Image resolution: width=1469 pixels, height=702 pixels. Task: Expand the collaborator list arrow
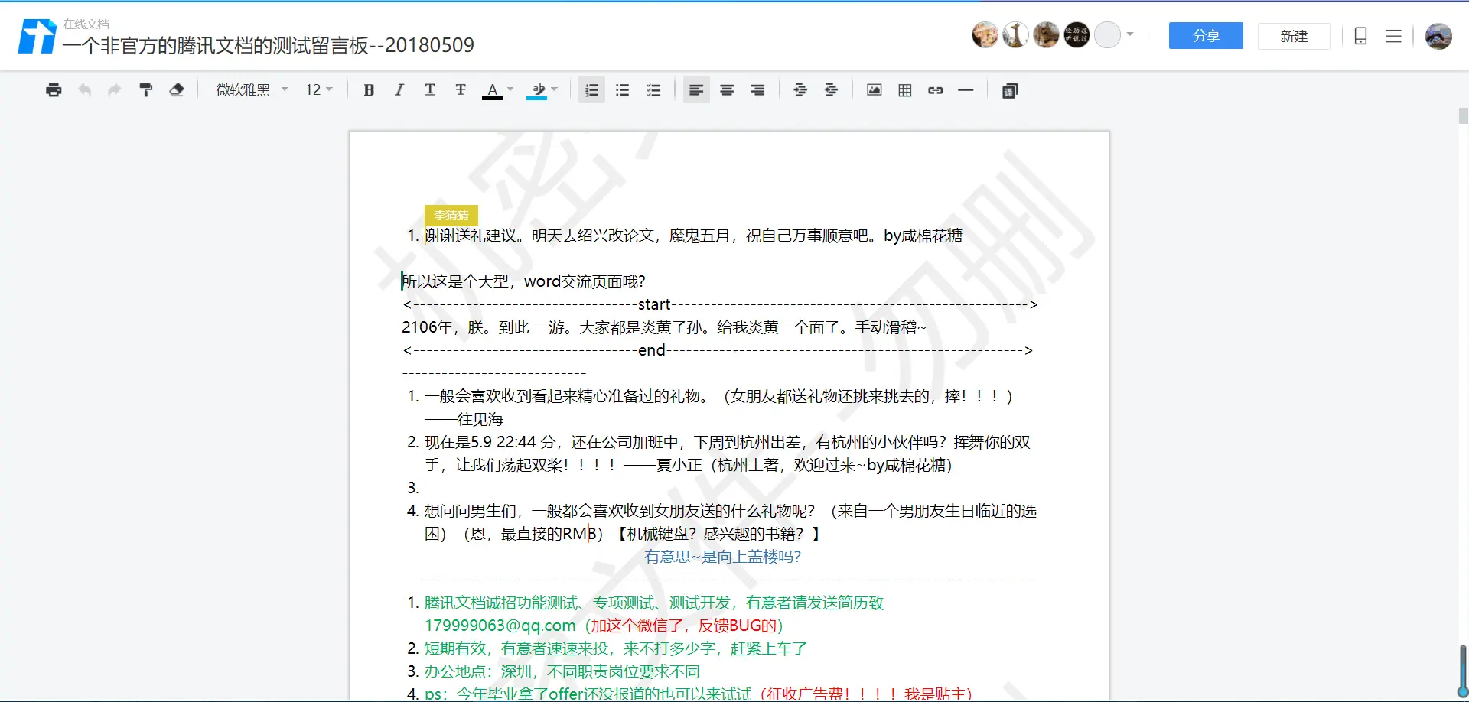pos(1130,34)
